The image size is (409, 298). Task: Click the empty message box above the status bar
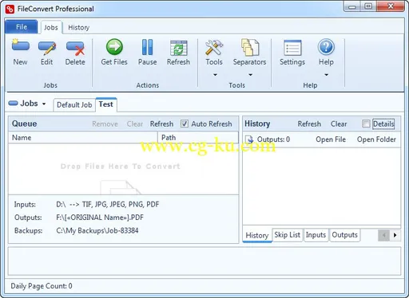(204, 261)
